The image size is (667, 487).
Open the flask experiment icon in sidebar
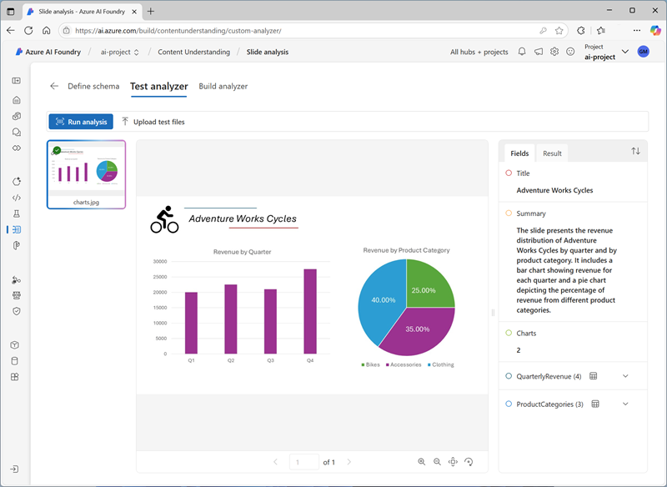tap(16, 213)
